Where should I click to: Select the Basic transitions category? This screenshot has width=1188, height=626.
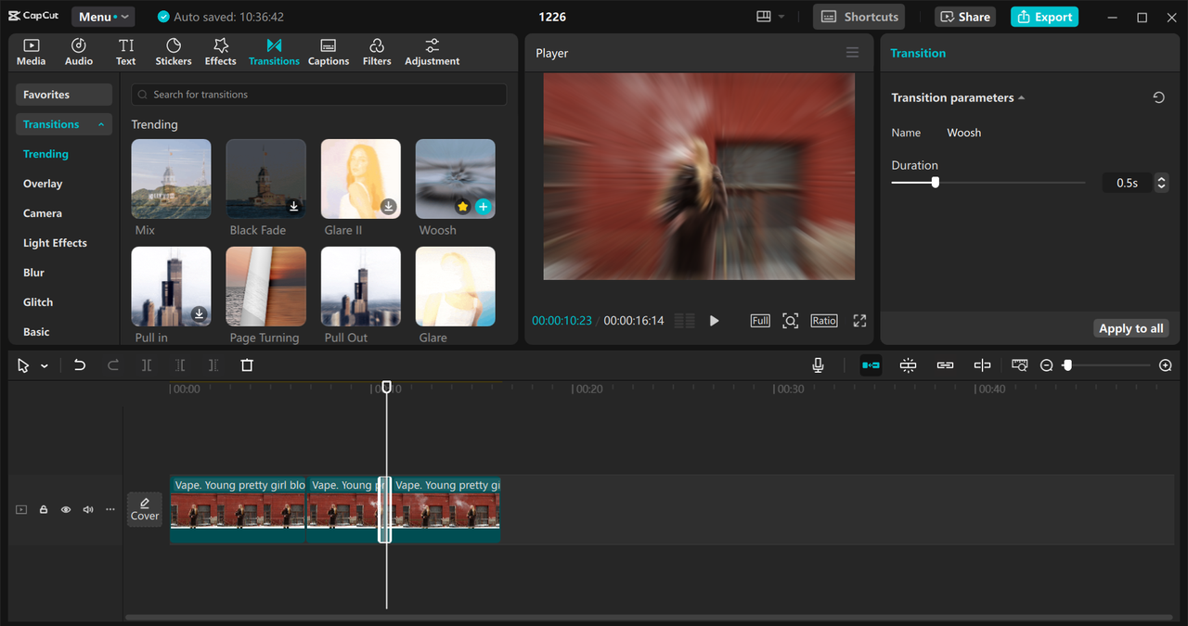pyautogui.click(x=36, y=332)
